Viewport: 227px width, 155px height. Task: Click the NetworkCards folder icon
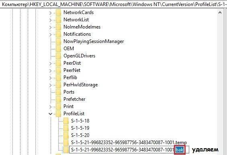point(59,12)
